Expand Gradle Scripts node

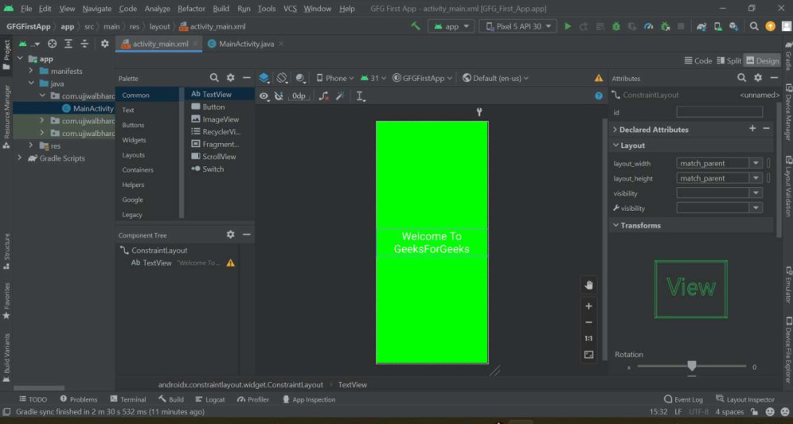tap(20, 158)
